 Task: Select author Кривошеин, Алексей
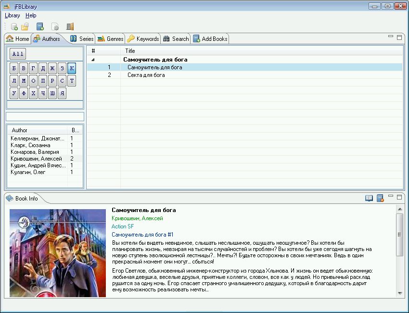click(45, 159)
